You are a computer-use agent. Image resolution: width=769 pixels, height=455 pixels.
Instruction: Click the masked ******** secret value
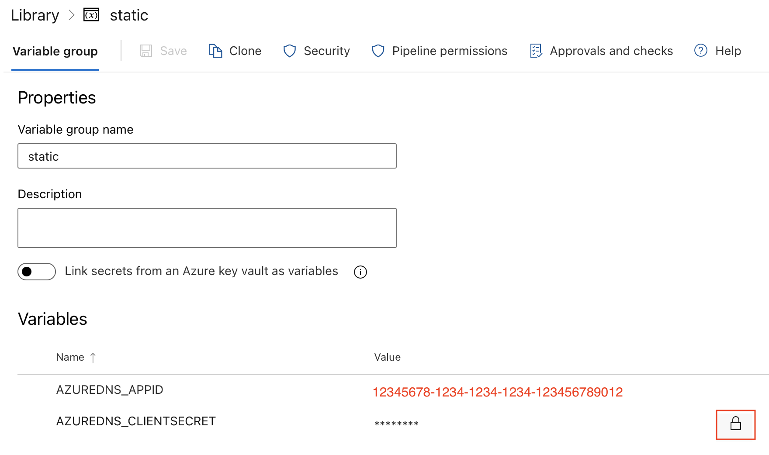396,424
